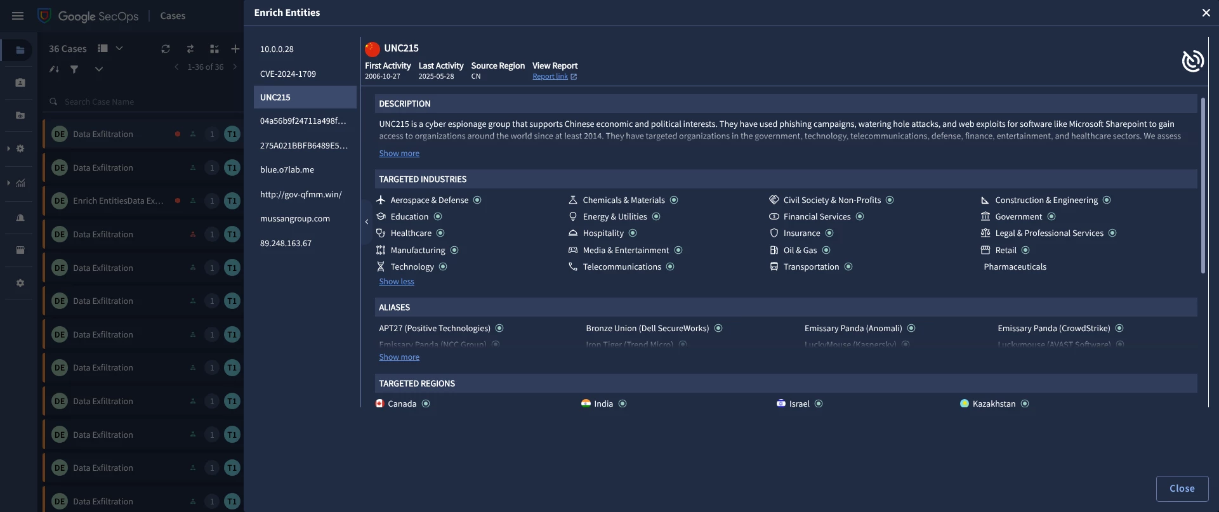Expand the dashboards sidebar arrow

coord(8,183)
